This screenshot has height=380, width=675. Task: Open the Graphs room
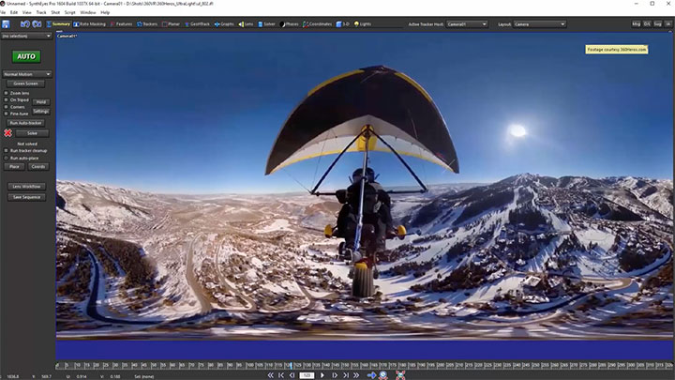tap(224, 24)
